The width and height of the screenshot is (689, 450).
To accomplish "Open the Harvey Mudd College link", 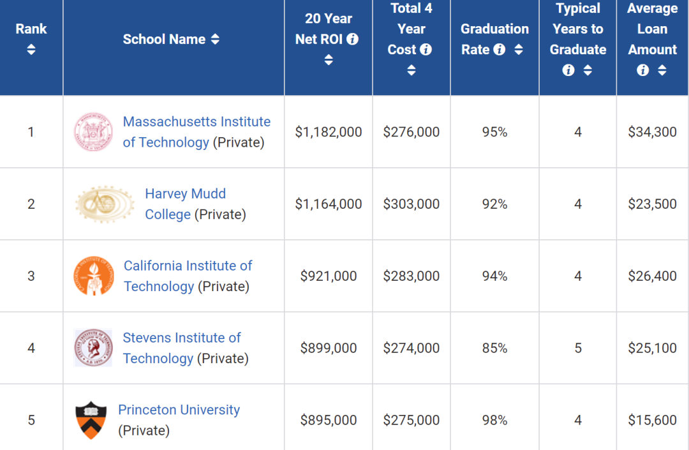I will [185, 194].
